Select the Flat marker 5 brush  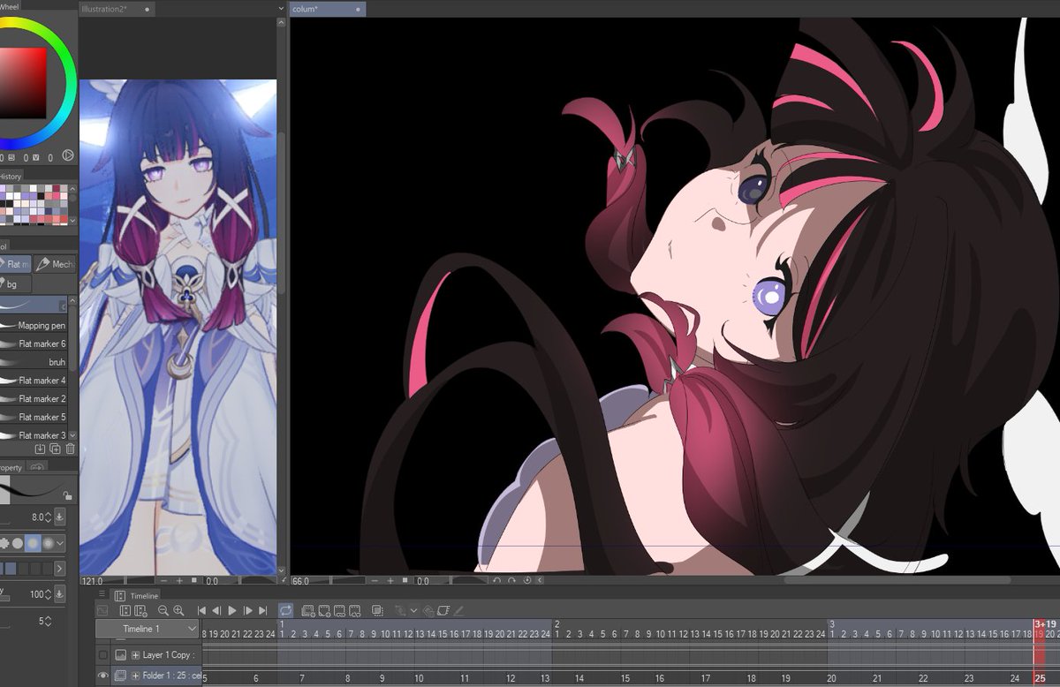pos(34,417)
